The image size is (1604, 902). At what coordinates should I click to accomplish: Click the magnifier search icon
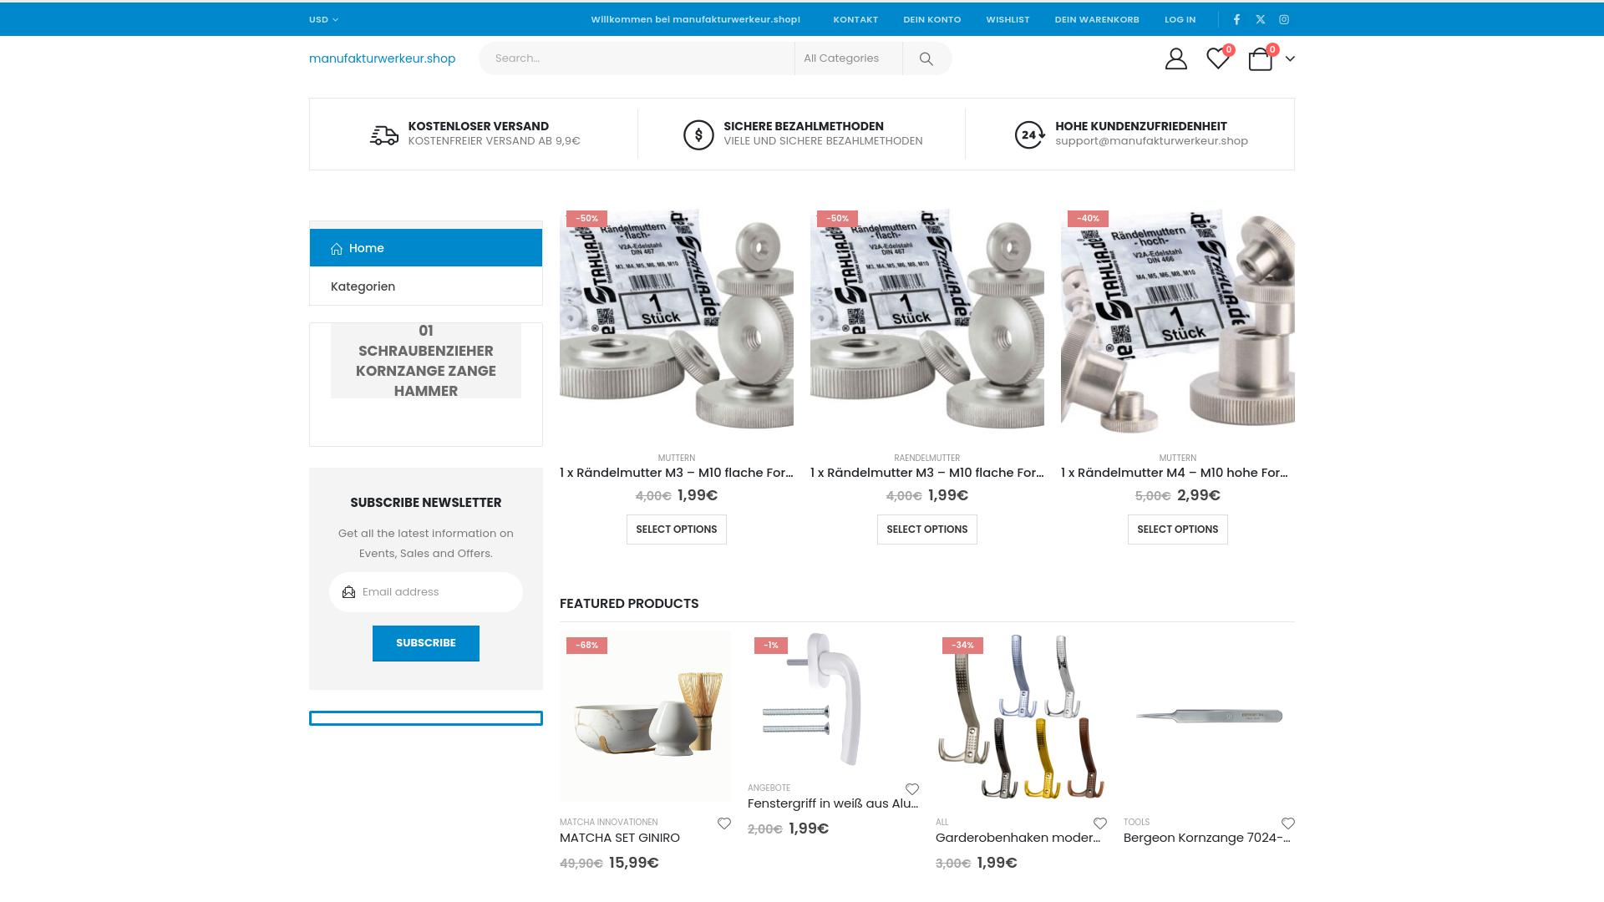tap(926, 58)
